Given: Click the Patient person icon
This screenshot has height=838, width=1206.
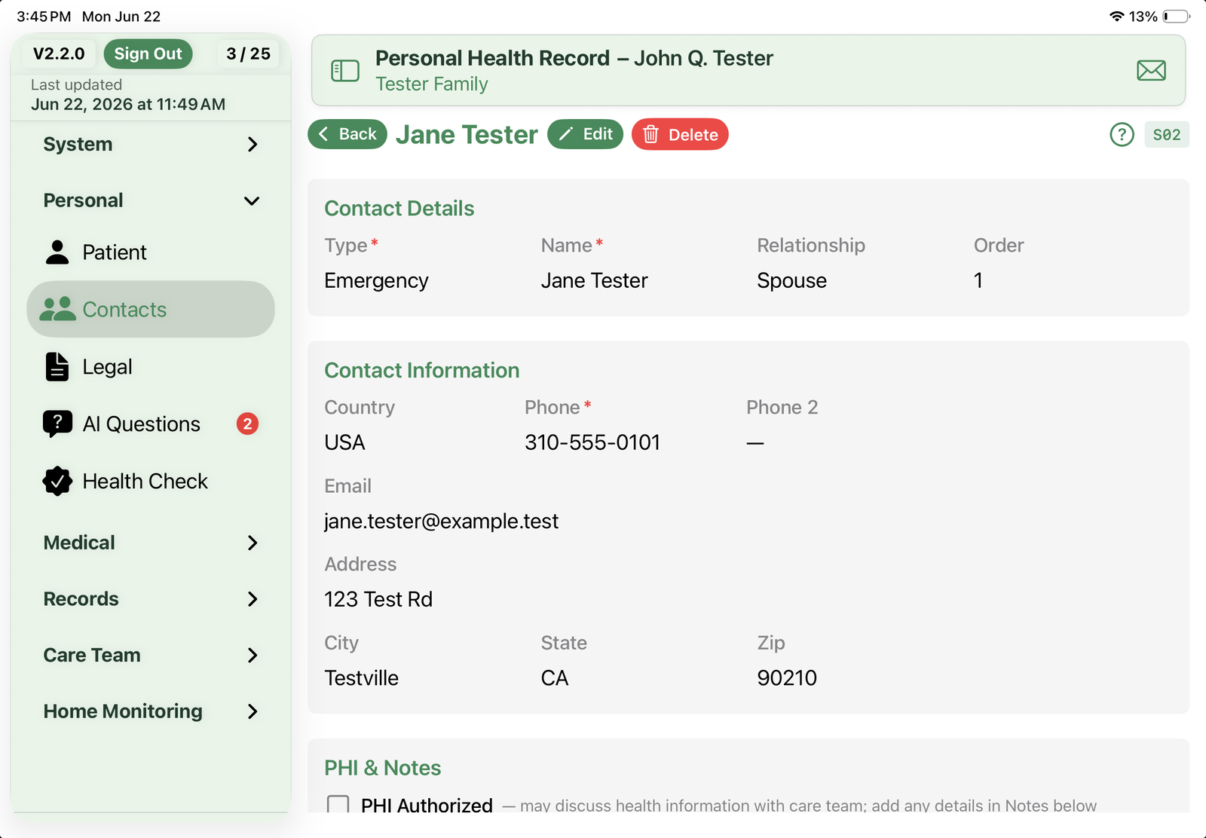Looking at the screenshot, I should [57, 252].
